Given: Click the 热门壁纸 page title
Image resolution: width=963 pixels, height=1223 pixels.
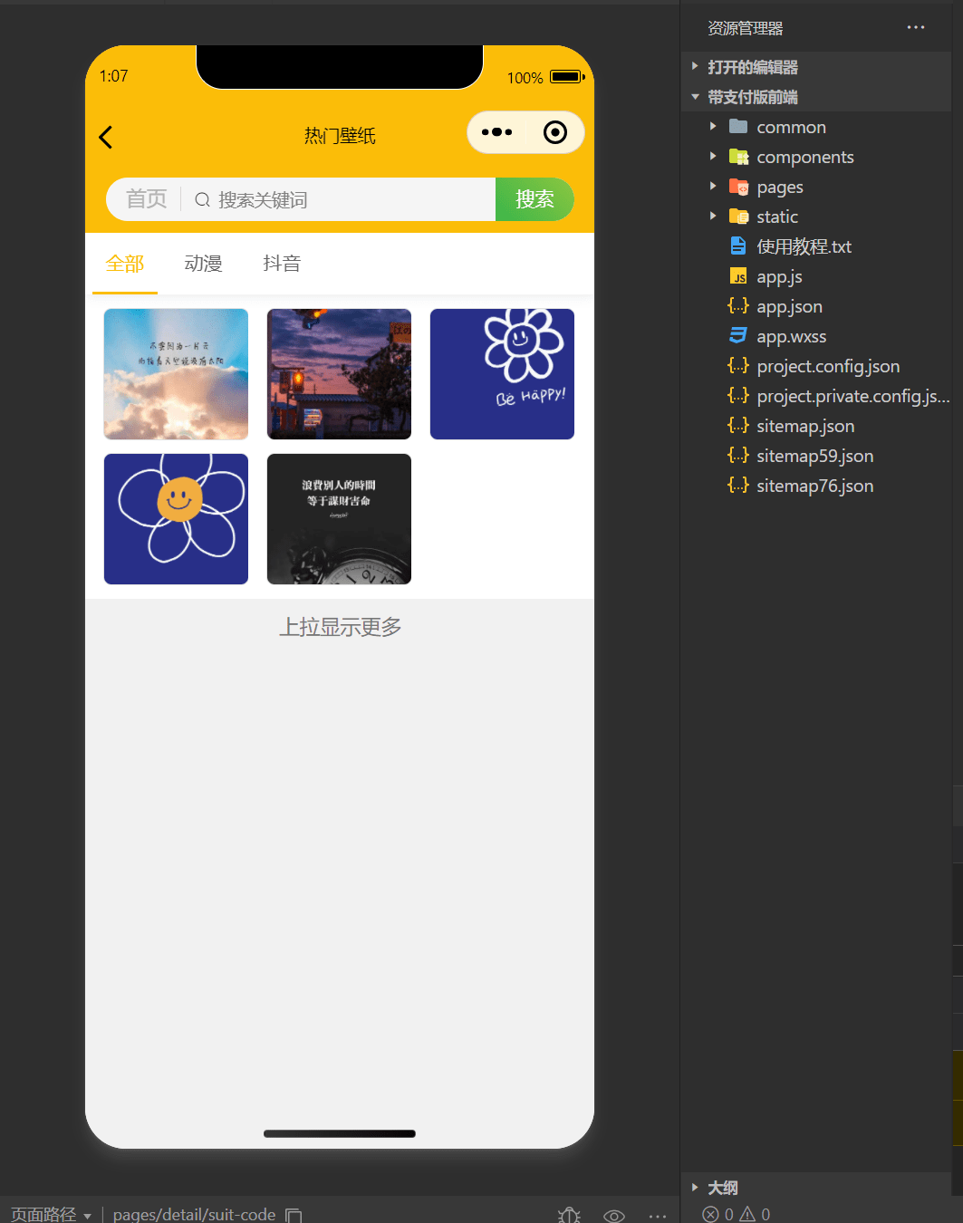Looking at the screenshot, I should click(x=340, y=136).
